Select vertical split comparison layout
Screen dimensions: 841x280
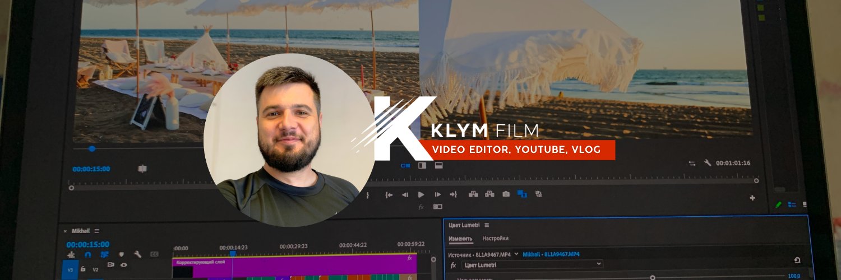422,165
